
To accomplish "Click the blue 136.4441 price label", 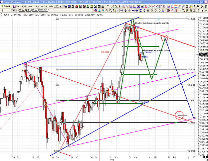I will pyautogui.click(x=148, y=52).
